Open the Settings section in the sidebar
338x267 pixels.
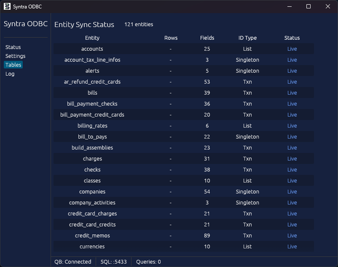15,56
